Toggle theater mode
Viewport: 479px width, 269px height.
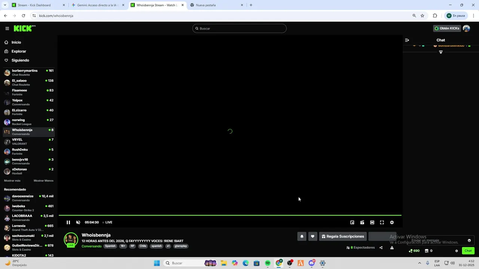[x=372, y=222]
